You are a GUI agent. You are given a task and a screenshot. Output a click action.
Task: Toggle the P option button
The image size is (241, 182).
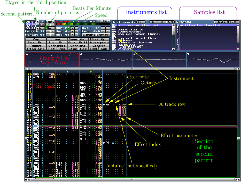(102, 21)
